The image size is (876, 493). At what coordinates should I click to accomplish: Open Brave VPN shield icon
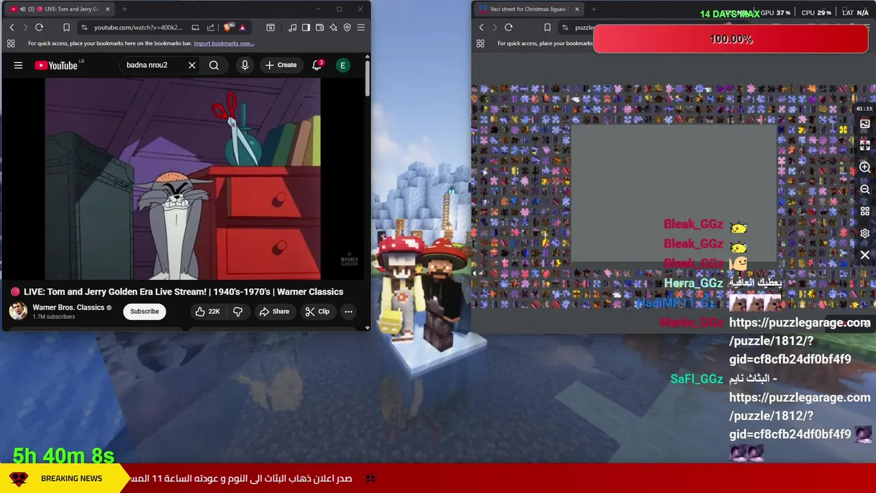(347, 27)
